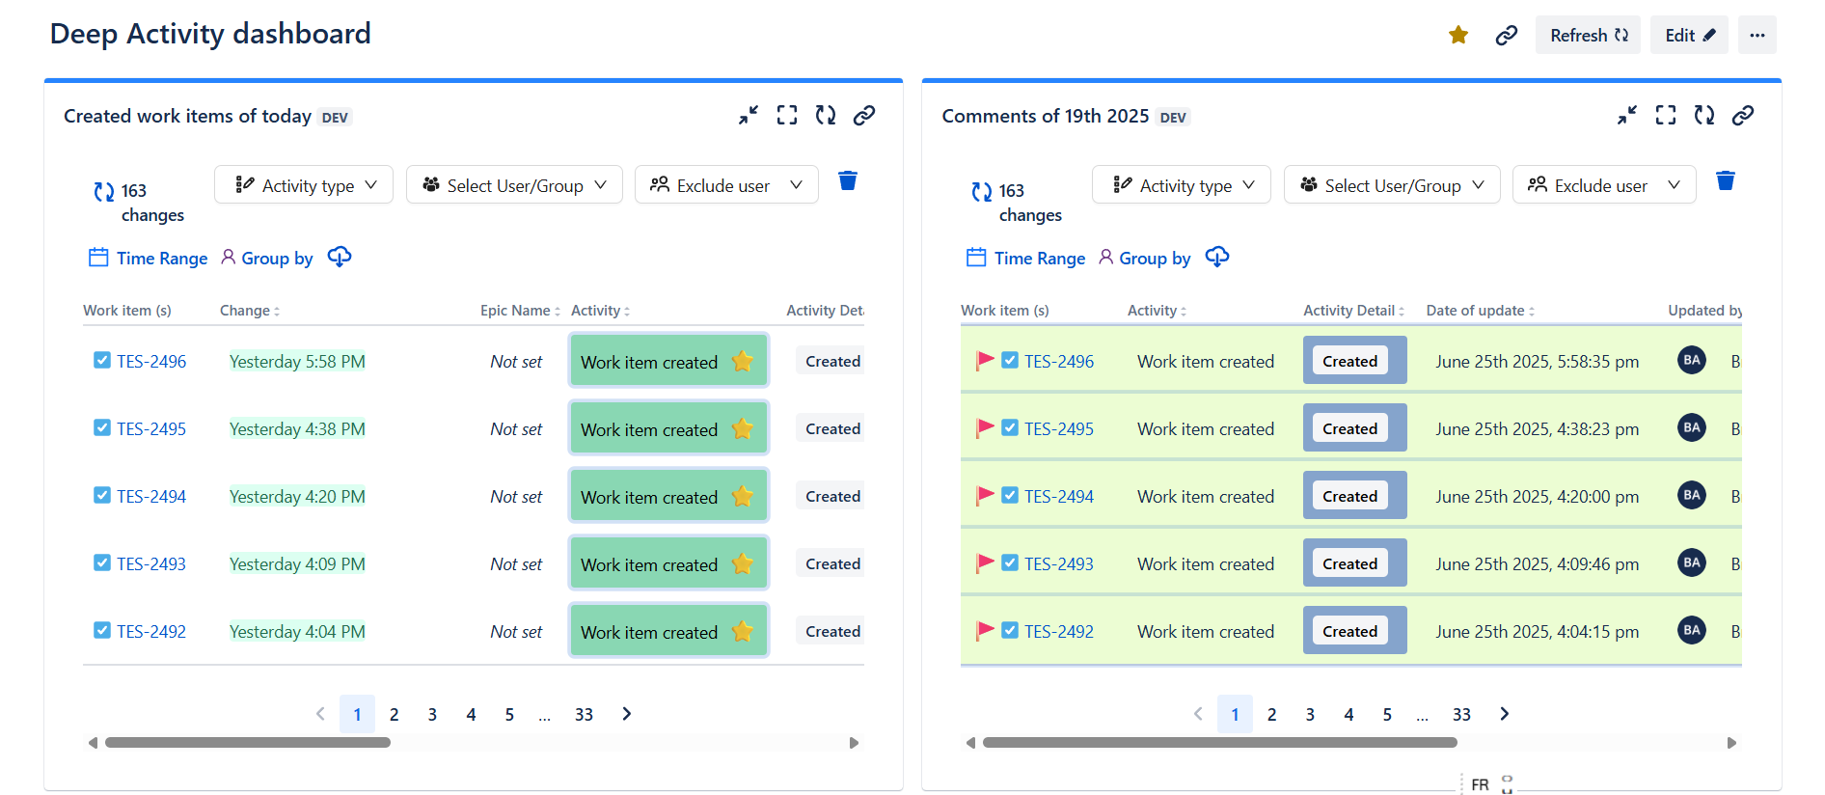Copy dashboard link via top chain icon

pyautogui.click(x=1506, y=36)
